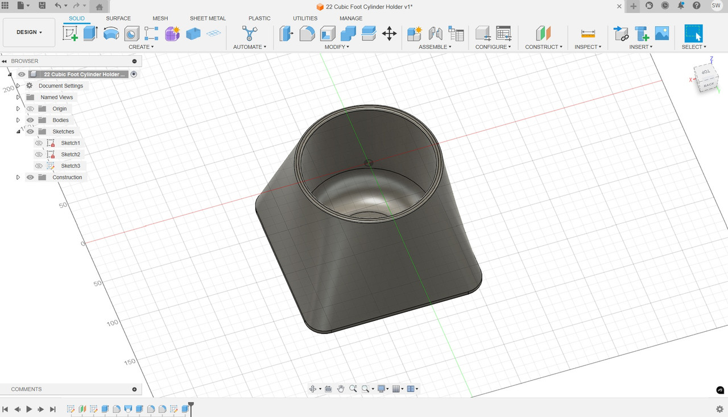Open the Change Parameters table
Image resolution: width=728 pixels, height=417 pixels.
coord(503,34)
